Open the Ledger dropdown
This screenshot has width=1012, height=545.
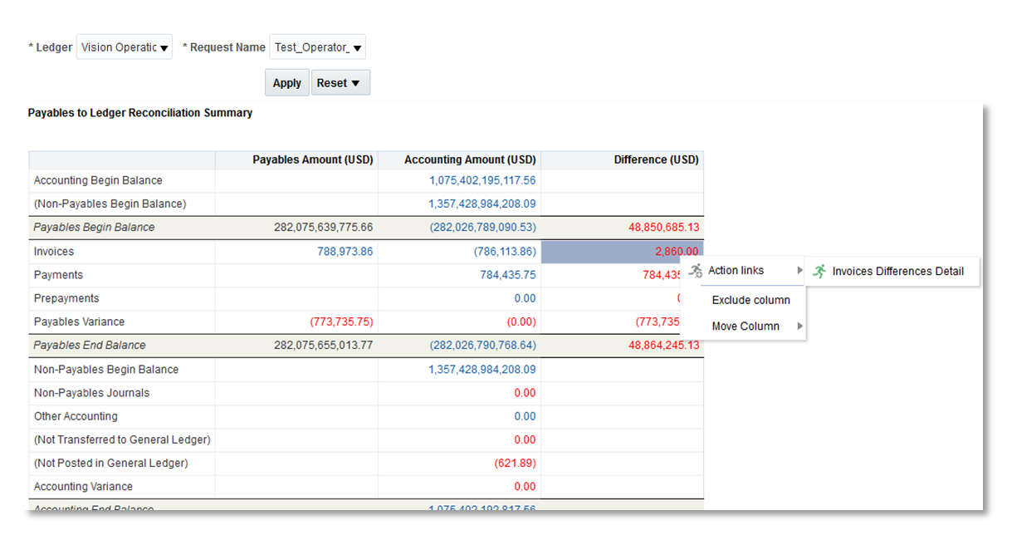tap(124, 47)
